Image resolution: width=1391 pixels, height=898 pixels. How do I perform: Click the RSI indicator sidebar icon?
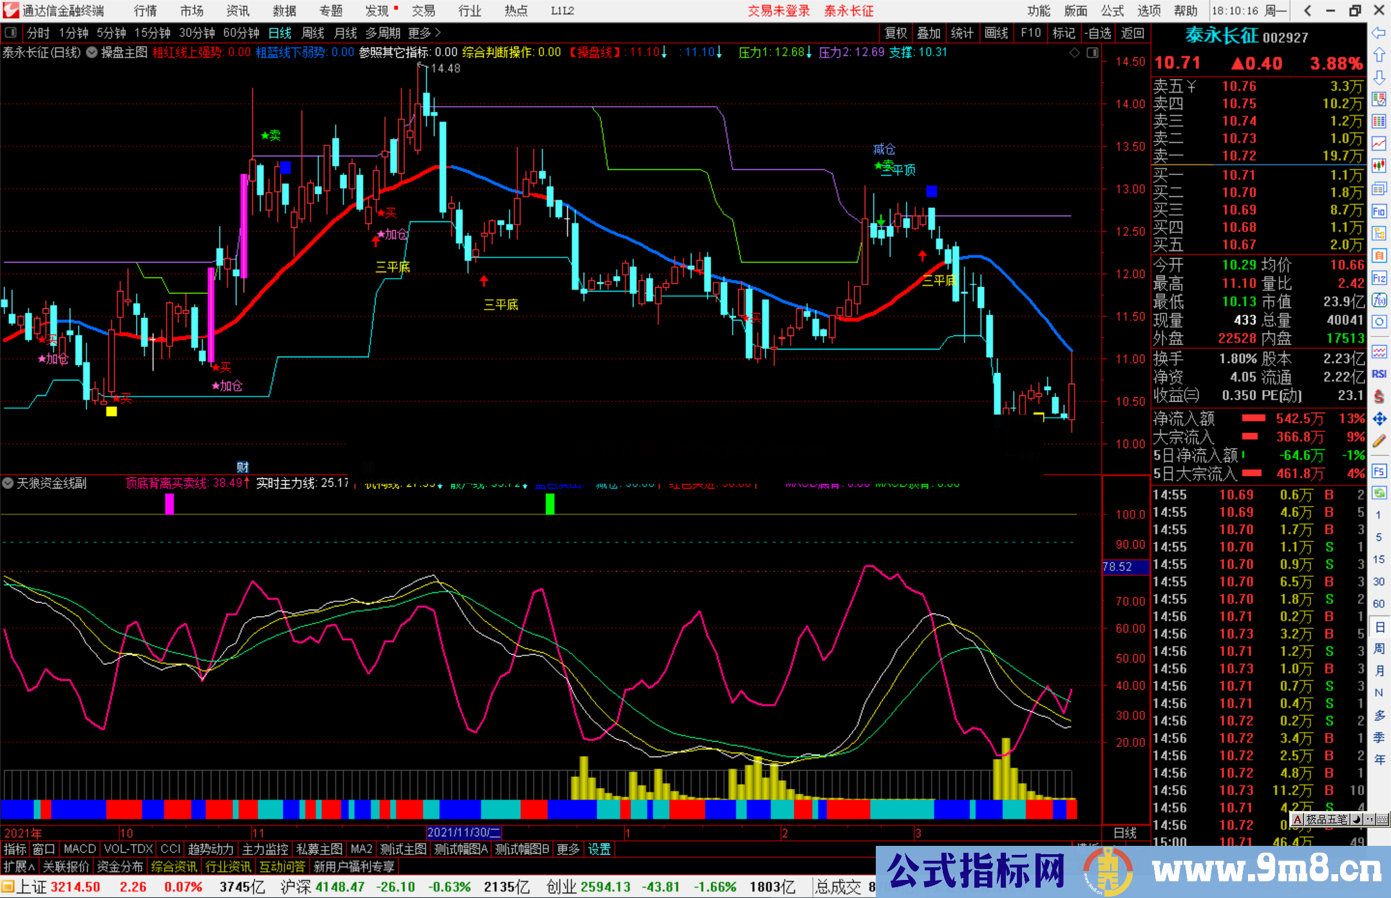tap(1379, 374)
